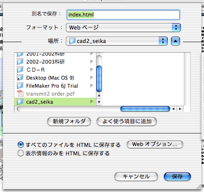
Task: Expand CD-R folder disclosure arrow
Action: (92, 69)
